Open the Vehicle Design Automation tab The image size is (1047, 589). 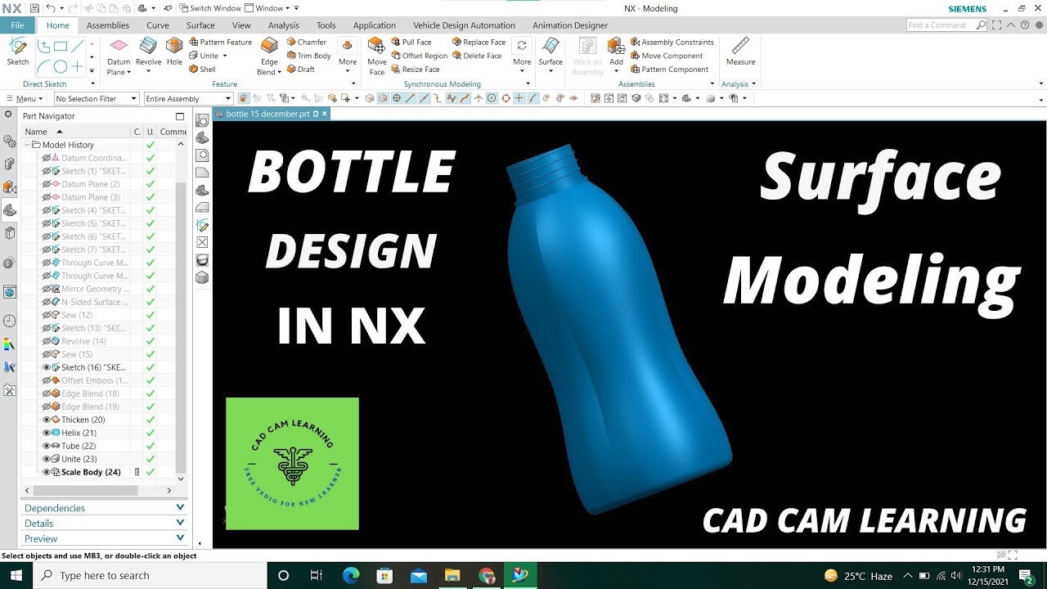click(464, 25)
